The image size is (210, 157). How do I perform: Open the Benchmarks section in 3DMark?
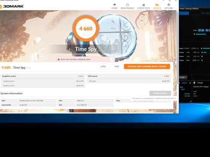coord(127,7)
